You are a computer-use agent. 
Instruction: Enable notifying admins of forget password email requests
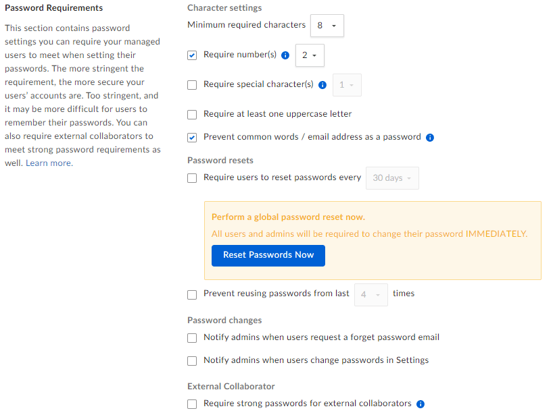click(x=192, y=337)
